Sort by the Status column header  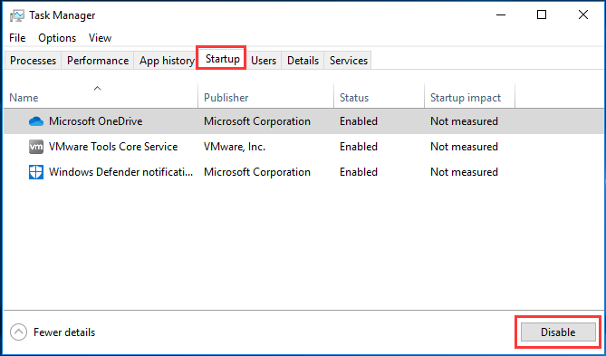tap(380, 96)
